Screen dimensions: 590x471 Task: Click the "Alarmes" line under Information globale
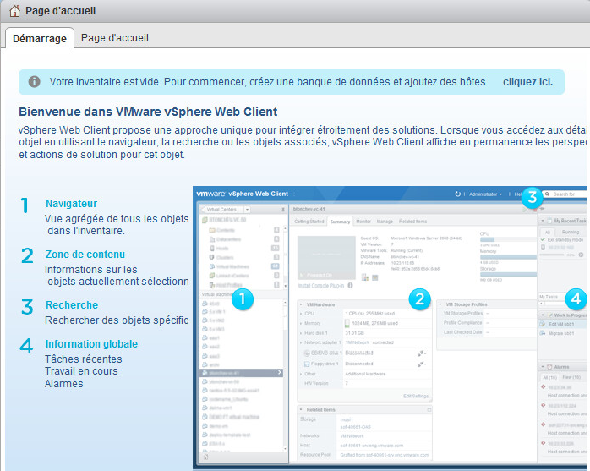coord(64,384)
